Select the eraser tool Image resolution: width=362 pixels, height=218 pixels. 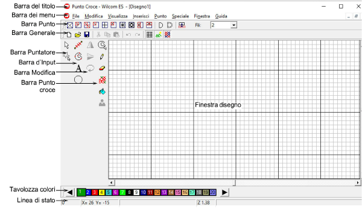102,68
